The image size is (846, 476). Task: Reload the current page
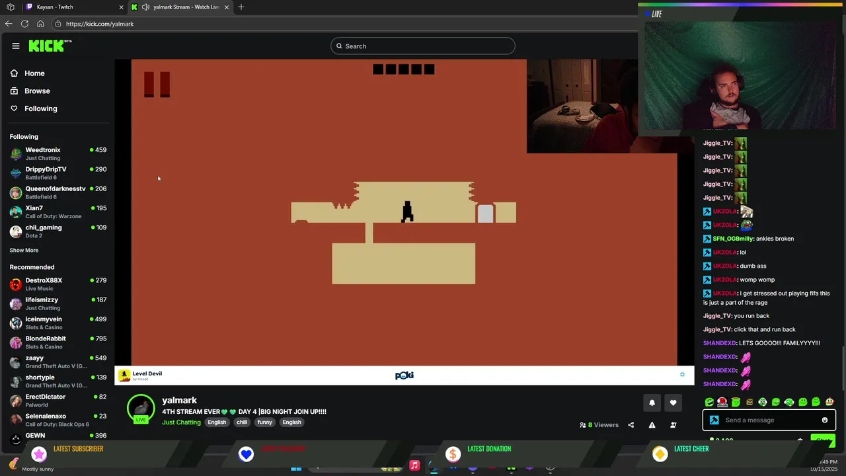[x=24, y=24]
